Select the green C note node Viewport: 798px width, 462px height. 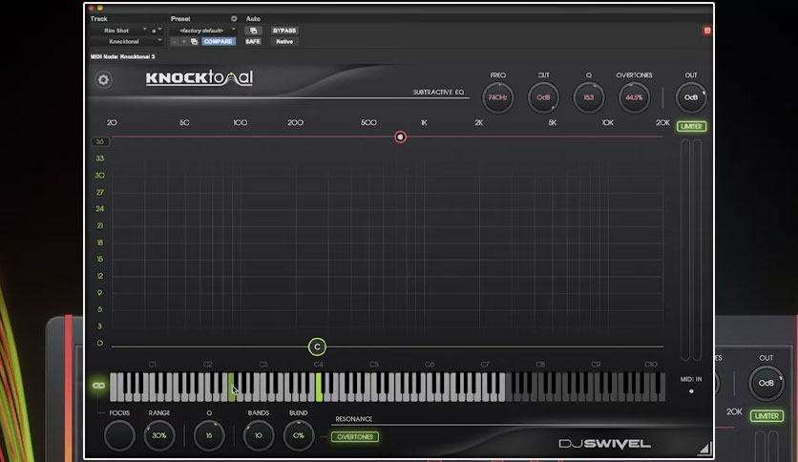[317, 347]
